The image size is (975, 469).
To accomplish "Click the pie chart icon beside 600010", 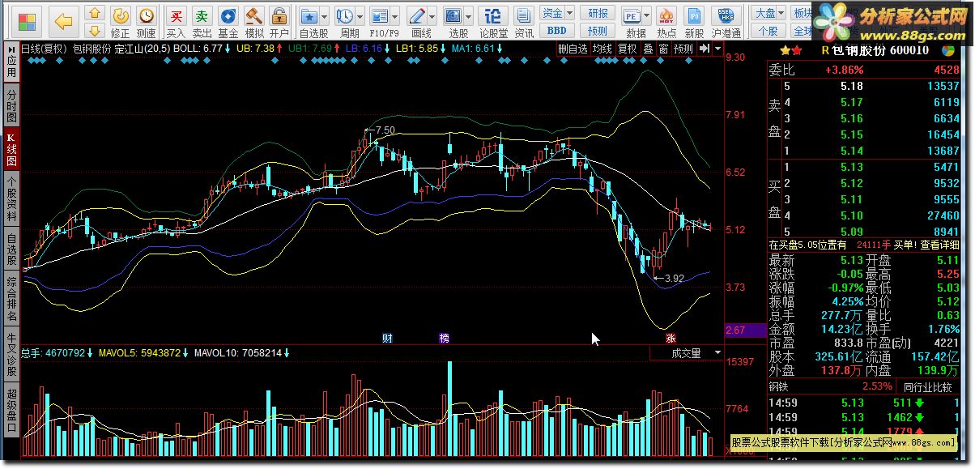I will point(947,49).
